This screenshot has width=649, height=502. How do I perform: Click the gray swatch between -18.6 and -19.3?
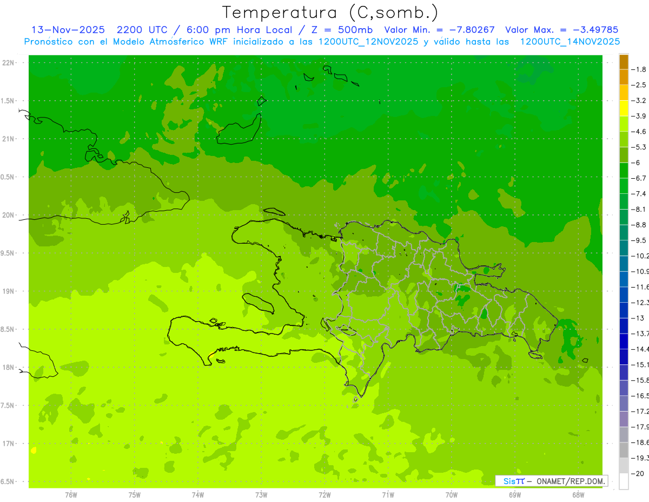pyautogui.click(x=624, y=450)
